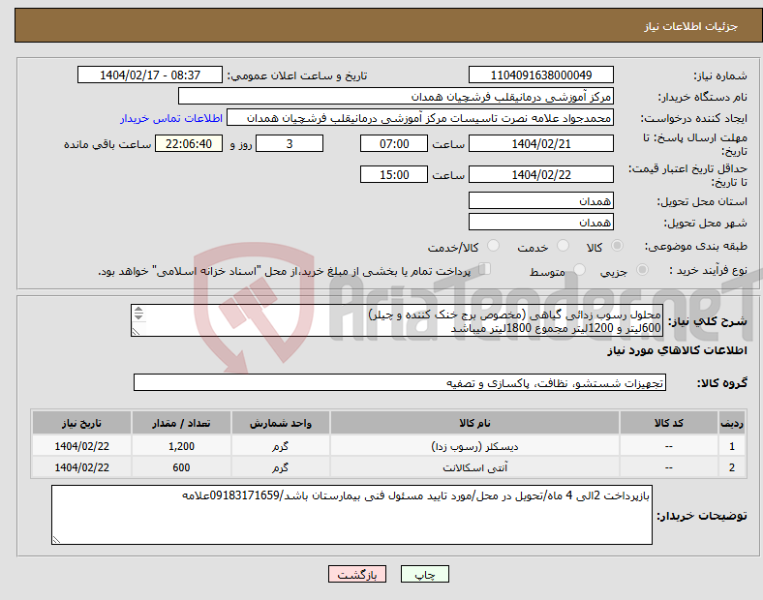
Task: Click the unit گرم in row 1
Action: pos(280,446)
